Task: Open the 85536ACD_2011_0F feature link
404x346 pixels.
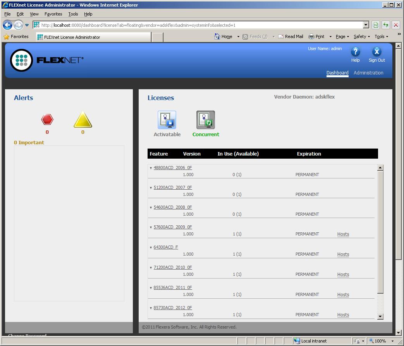Action: [173, 287]
